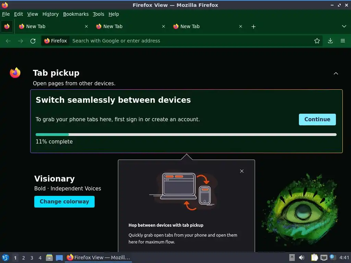Open the Tools menu

coord(98,14)
